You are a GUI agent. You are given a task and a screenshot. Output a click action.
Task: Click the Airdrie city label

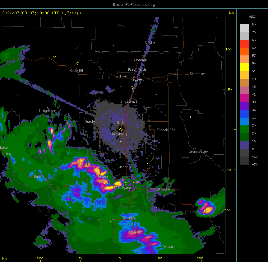(126, 167)
